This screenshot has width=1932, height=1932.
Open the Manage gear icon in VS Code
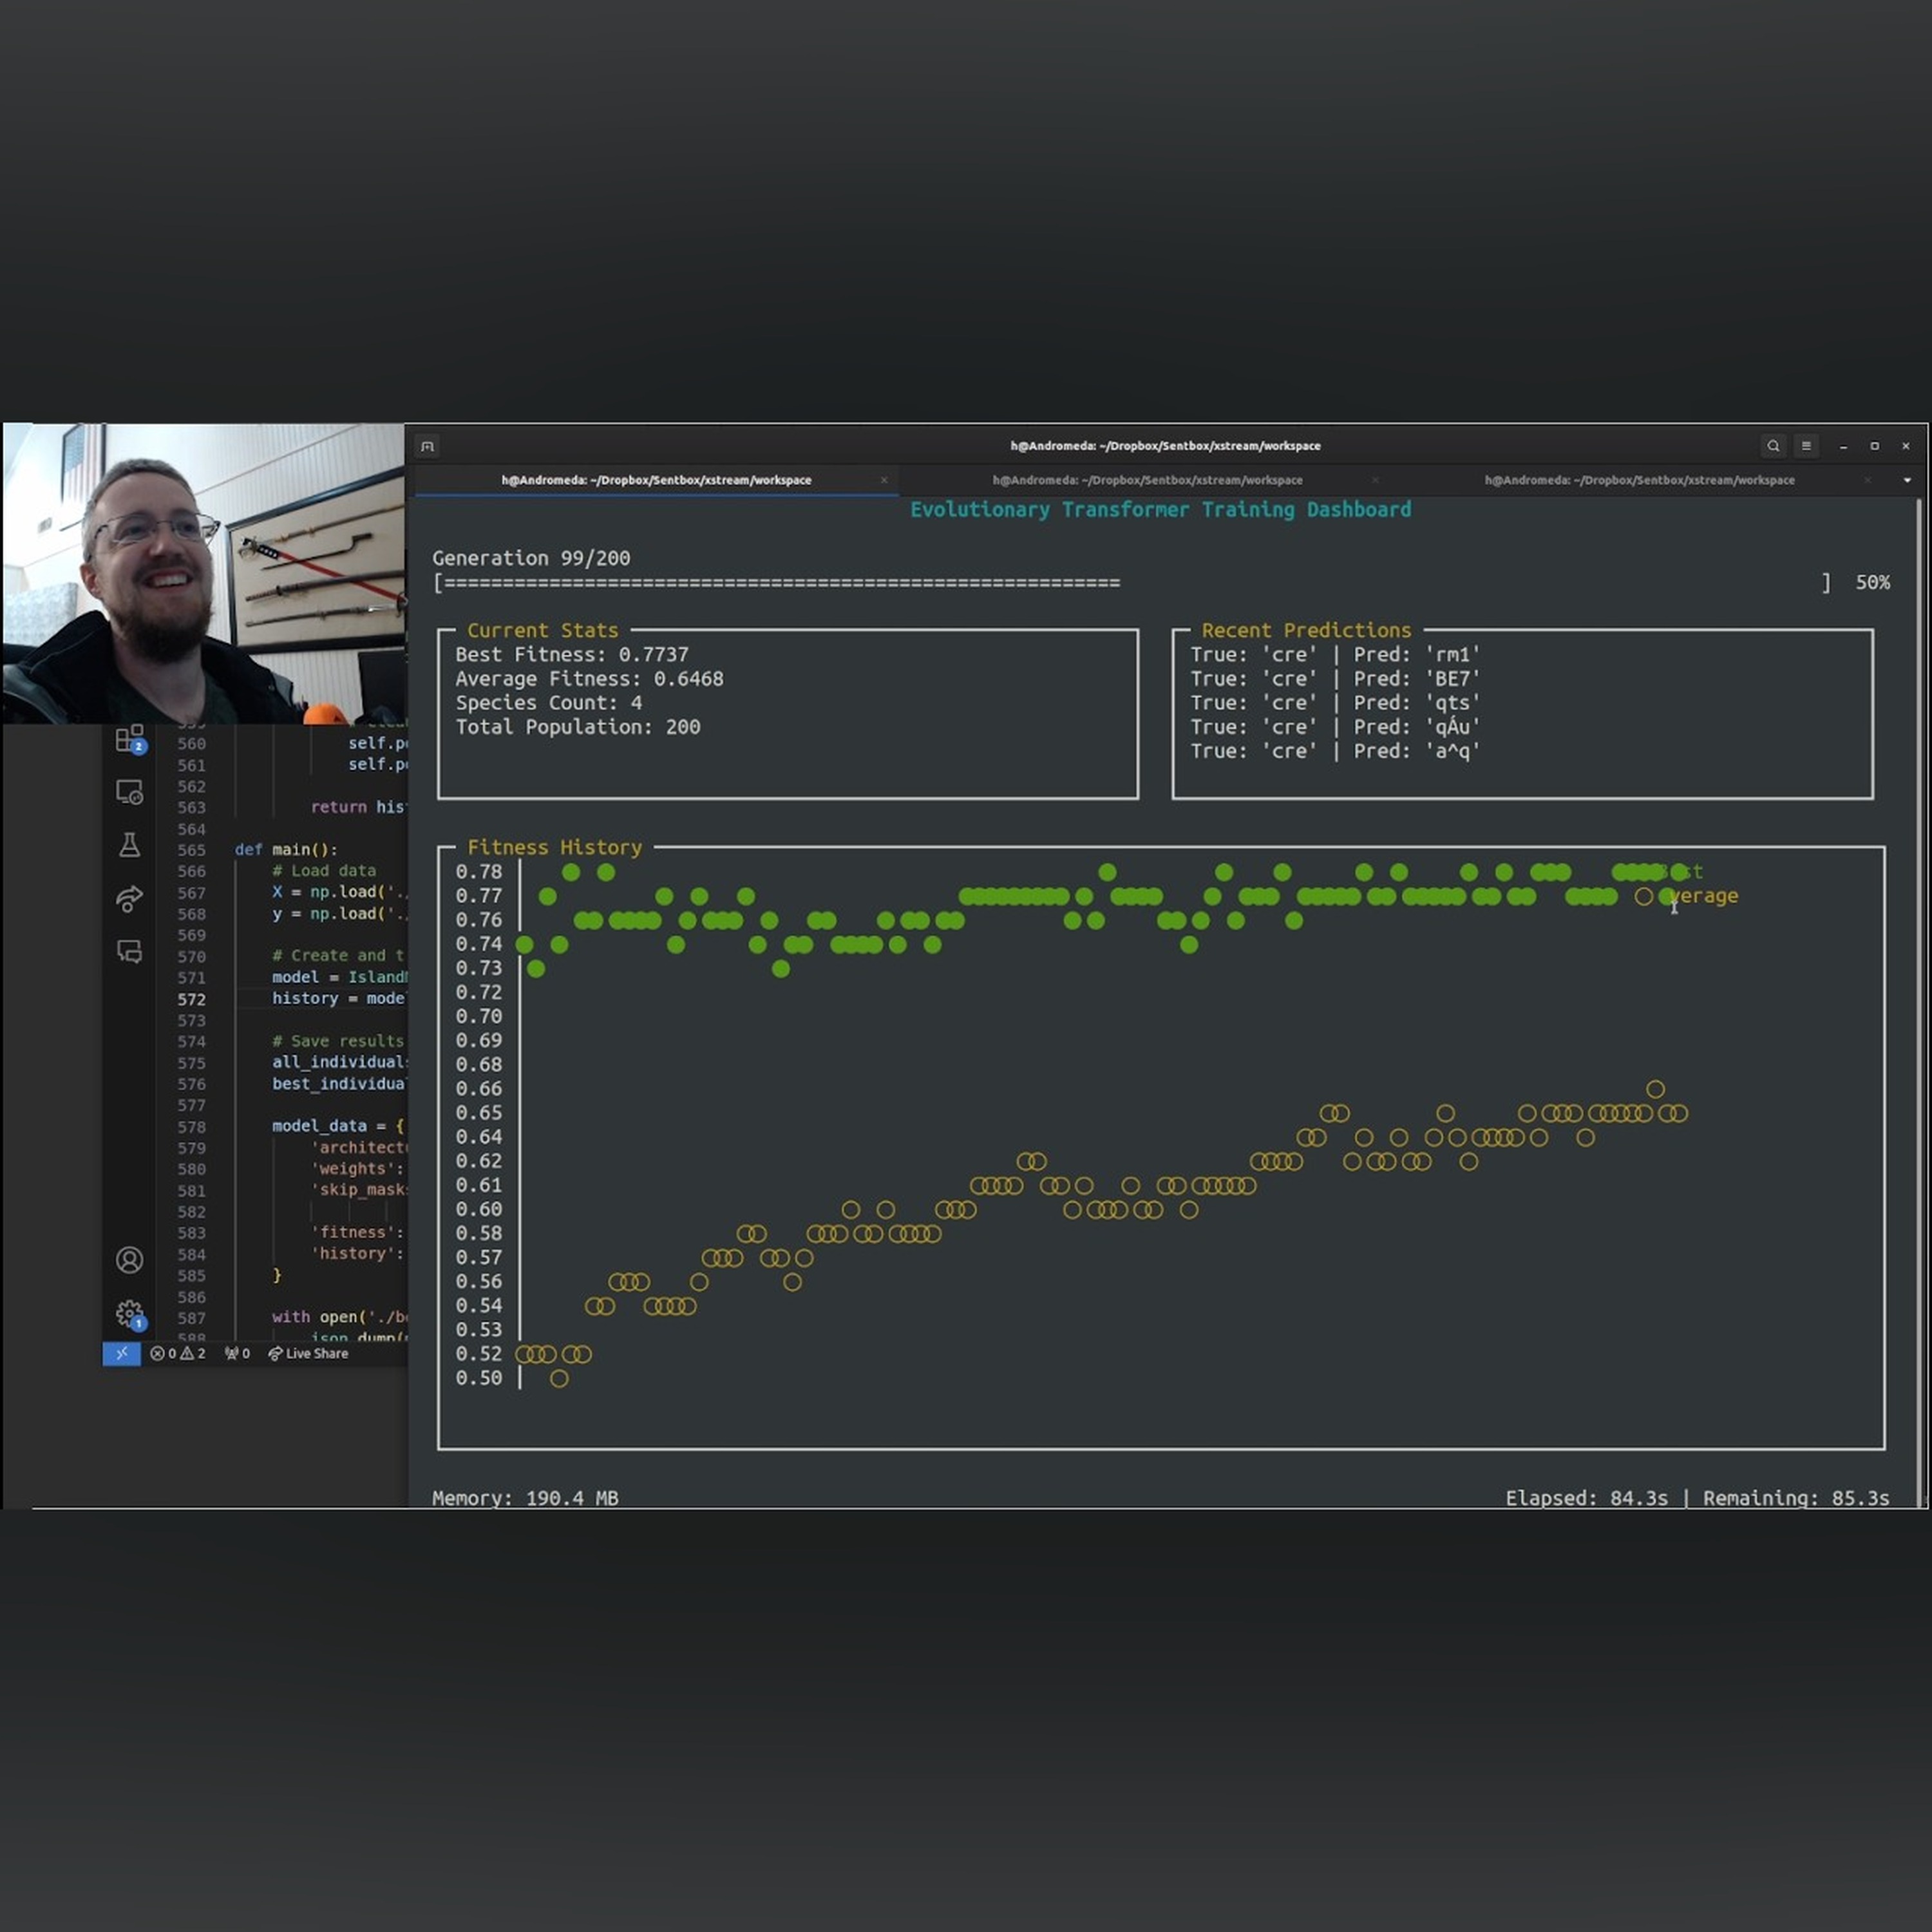tap(130, 1314)
